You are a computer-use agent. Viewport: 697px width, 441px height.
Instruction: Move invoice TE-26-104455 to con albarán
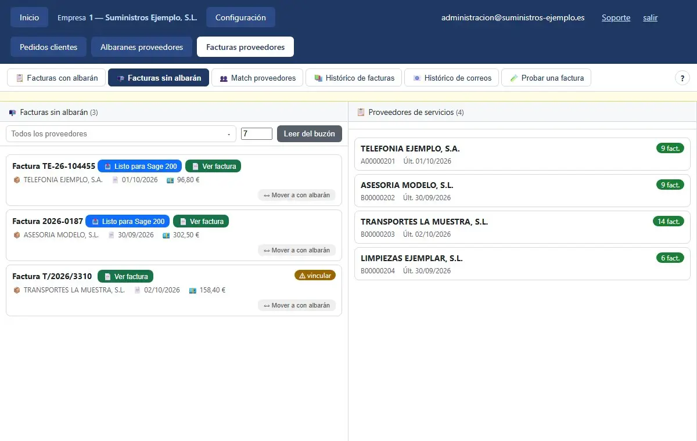click(296, 195)
